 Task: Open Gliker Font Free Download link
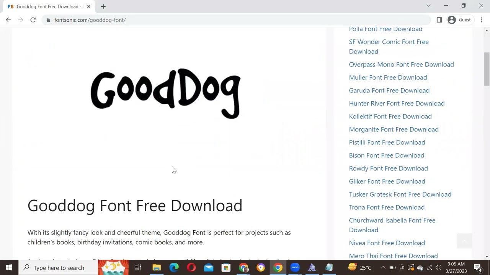[387, 181]
